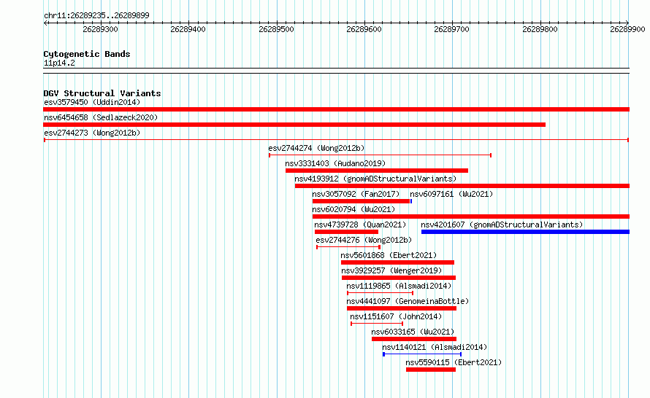
Task: Click the thin line glyph of nsv1119865
Action: click(380, 293)
